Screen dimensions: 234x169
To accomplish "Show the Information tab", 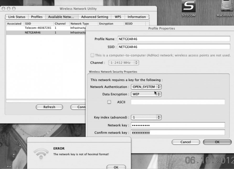I will [x=137, y=17].
